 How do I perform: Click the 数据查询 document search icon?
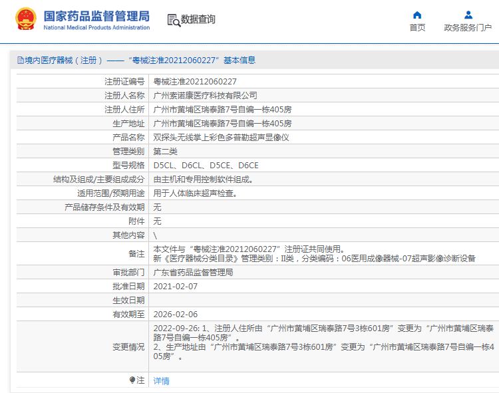coord(173,20)
